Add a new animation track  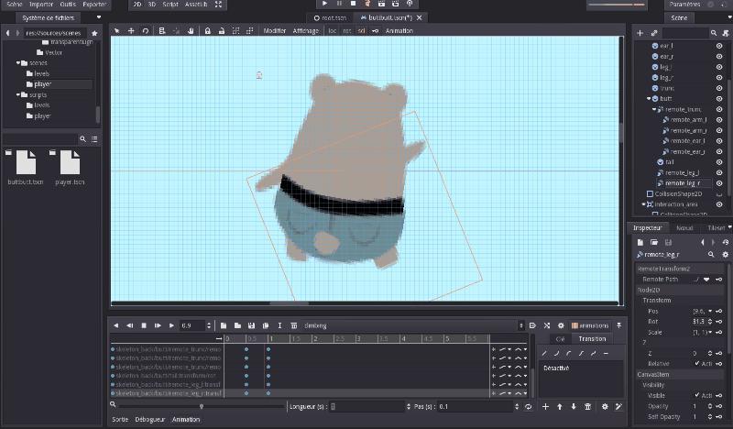pyautogui.click(x=545, y=406)
